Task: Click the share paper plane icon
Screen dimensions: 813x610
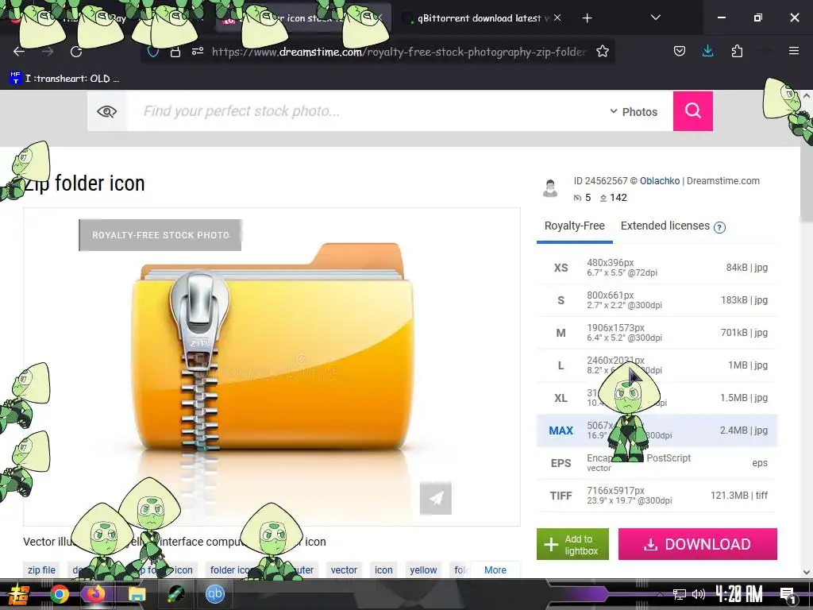Action: coord(436,499)
